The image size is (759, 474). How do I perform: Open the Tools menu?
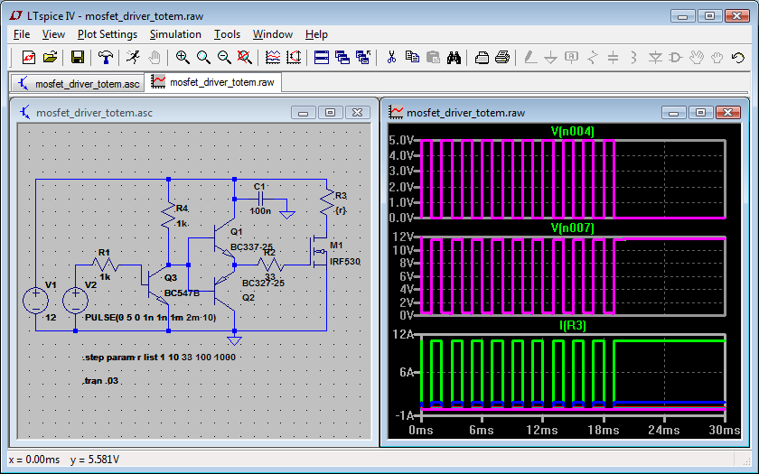(227, 34)
